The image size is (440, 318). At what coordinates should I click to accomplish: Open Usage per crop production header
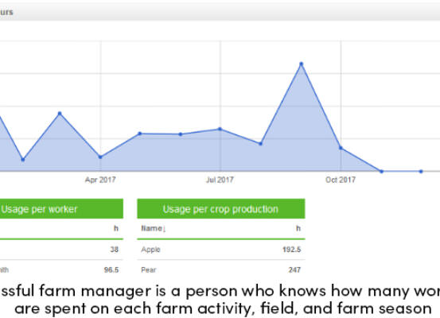tap(221, 209)
